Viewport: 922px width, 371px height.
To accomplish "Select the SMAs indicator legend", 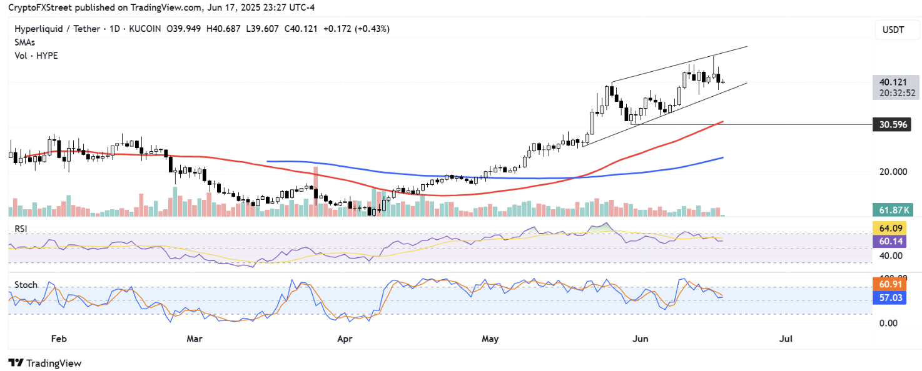I will pos(25,43).
